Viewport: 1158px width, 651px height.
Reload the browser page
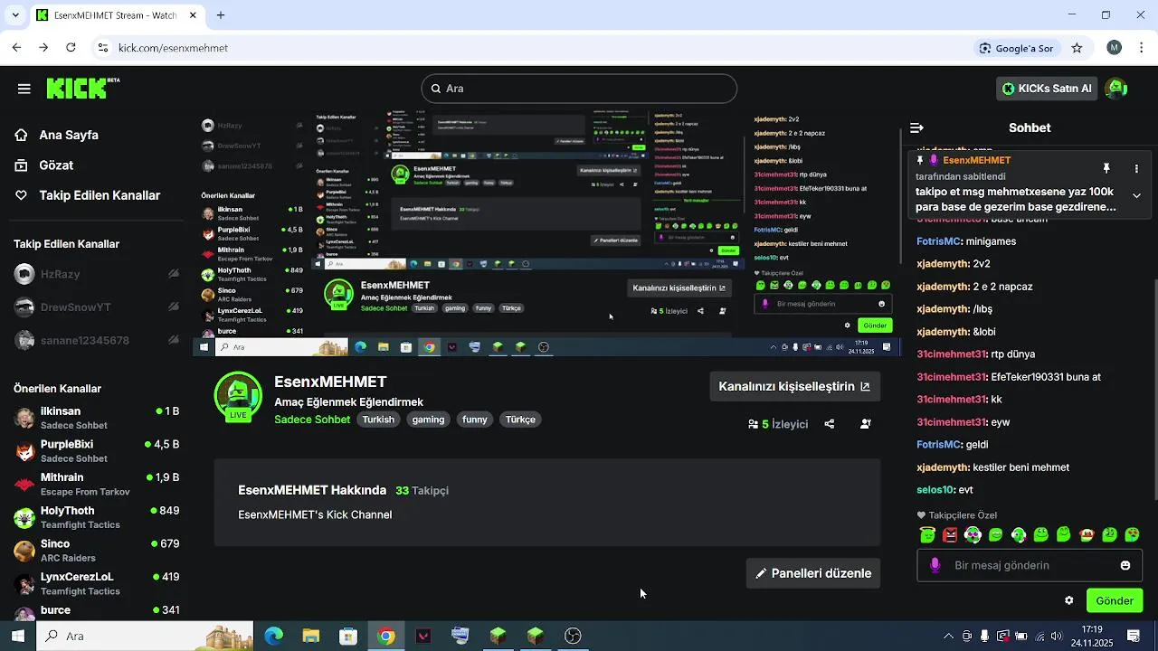71,48
